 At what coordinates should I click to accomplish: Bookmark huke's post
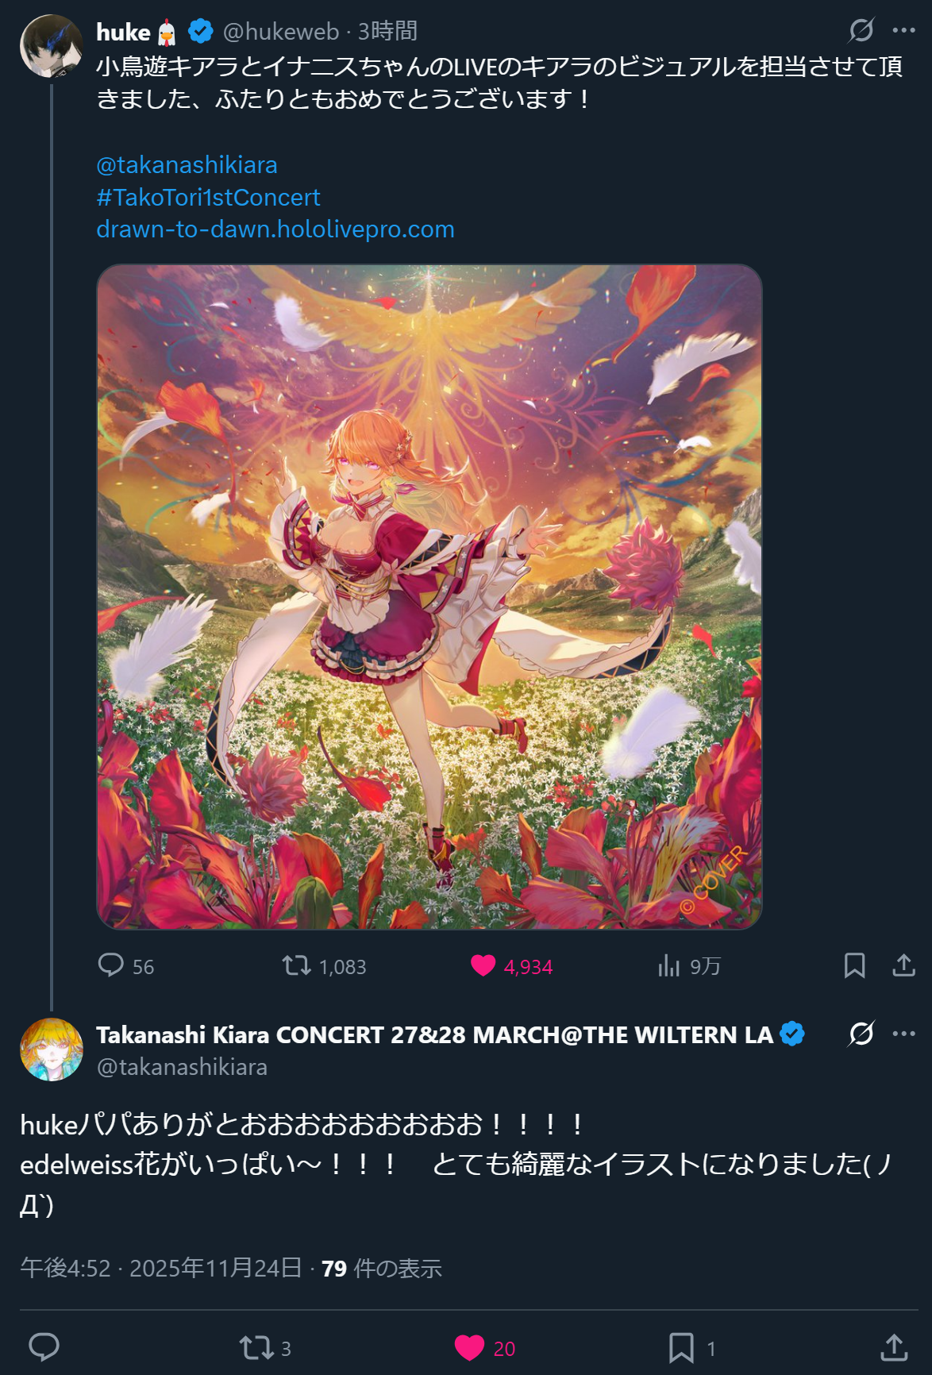854,965
